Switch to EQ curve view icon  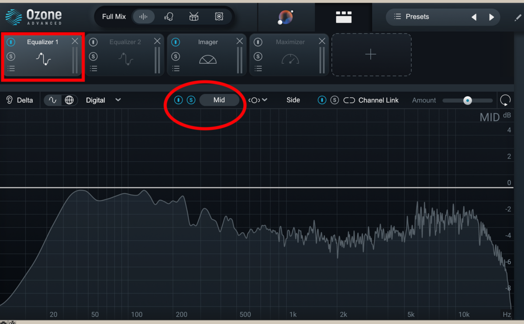[x=53, y=100]
